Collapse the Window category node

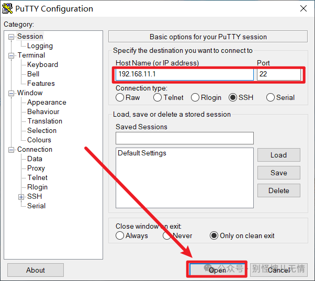click(12, 93)
